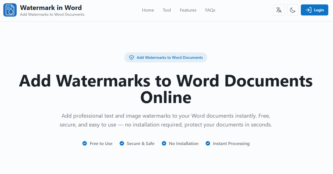Click the water droplet document logo graphic
The width and height of the screenshot is (333, 174).
click(x=10, y=10)
